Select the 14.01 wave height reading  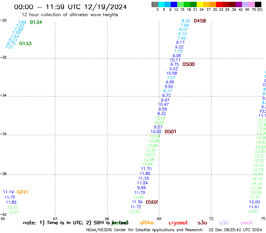[x=150, y=155]
